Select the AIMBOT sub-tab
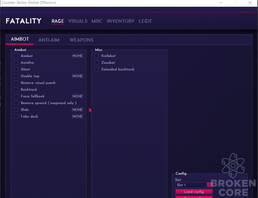Screen dimensions: 258x198 click(x=20, y=39)
